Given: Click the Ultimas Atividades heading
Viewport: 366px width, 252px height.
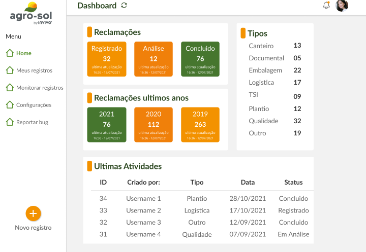Looking at the screenshot, I should [128, 166].
